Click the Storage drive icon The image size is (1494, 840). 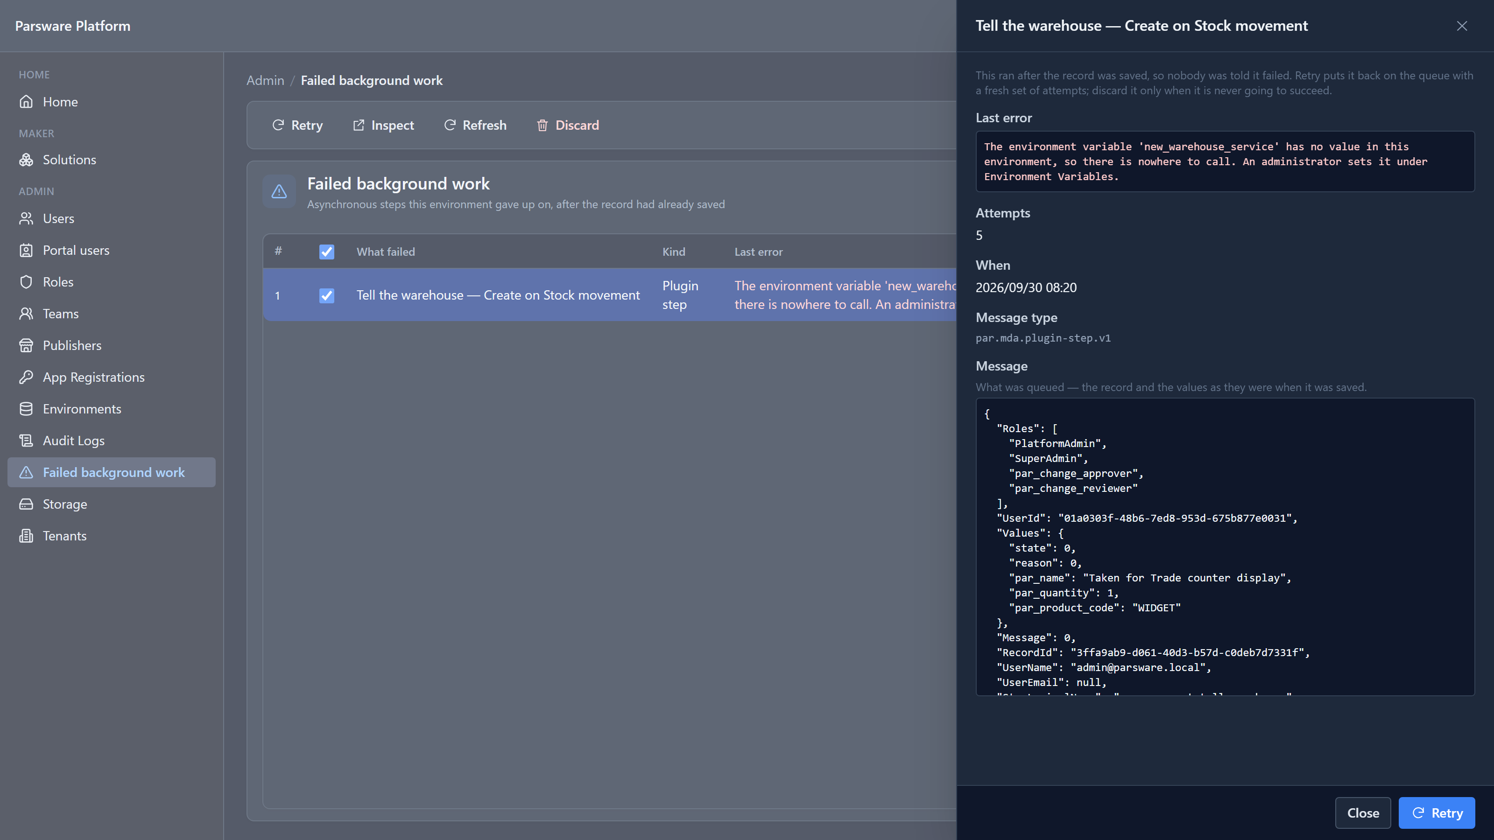[x=26, y=504]
